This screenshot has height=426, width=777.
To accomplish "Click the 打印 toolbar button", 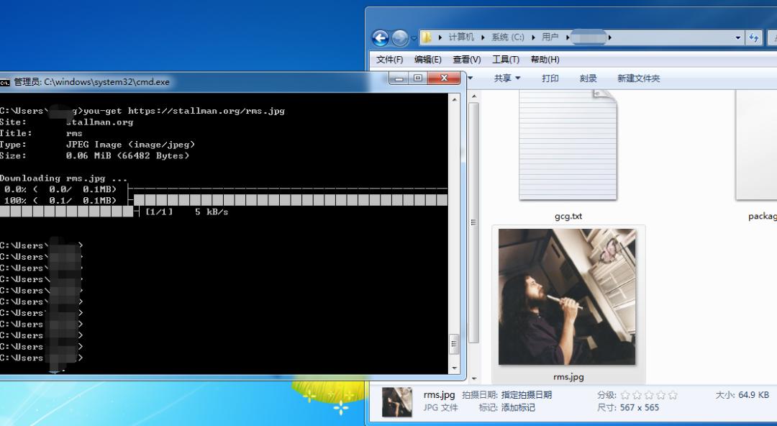I will tap(550, 78).
